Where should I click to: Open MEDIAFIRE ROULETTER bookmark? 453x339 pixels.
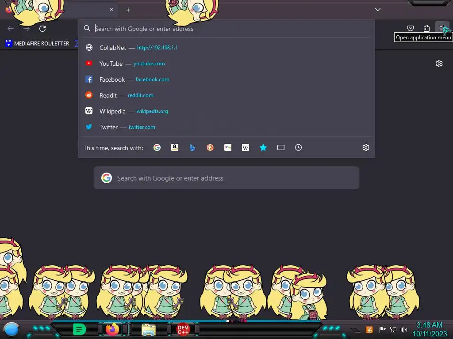37,44
